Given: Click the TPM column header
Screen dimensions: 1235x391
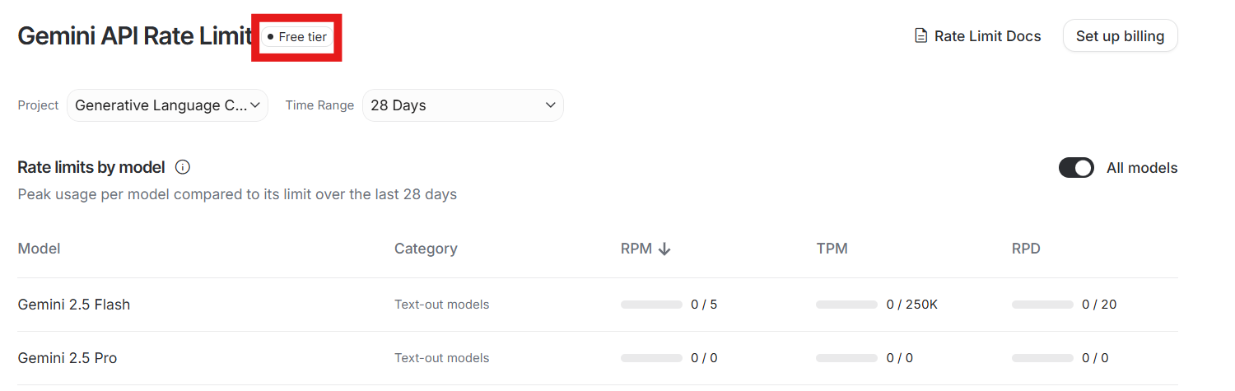Looking at the screenshot, I should (x=832, y=249).
